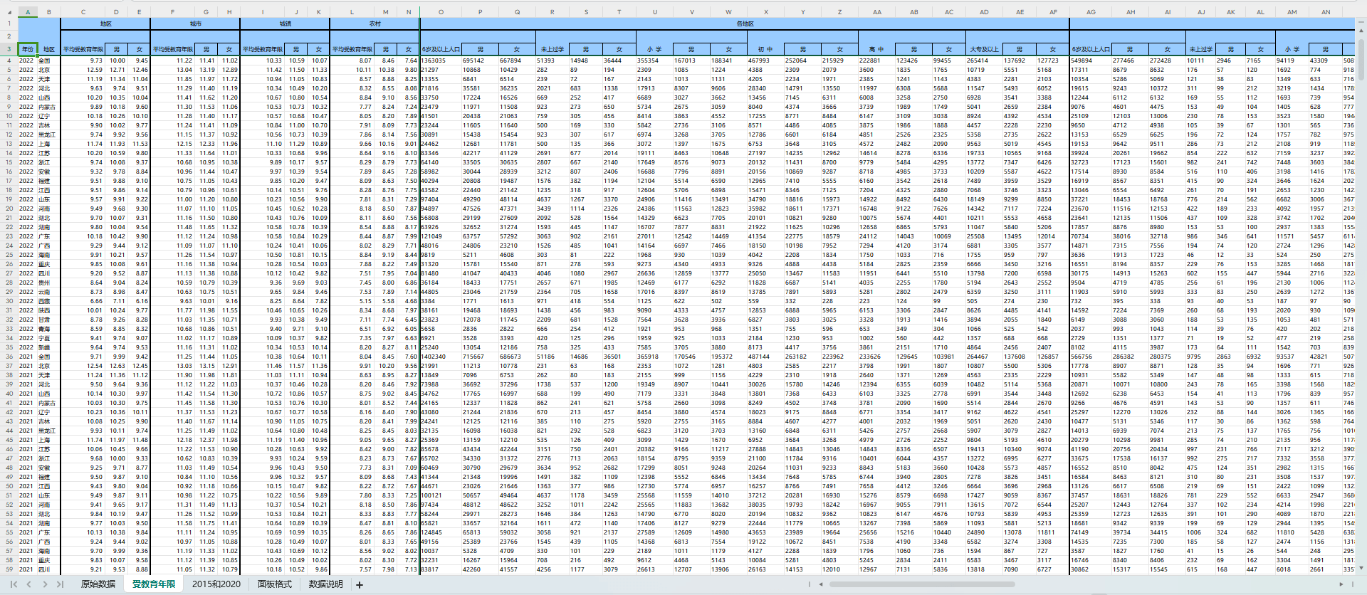The width and height of the screenshot is (1367, 595).
Task: Select row 4 header
Action: coord(9,60)
